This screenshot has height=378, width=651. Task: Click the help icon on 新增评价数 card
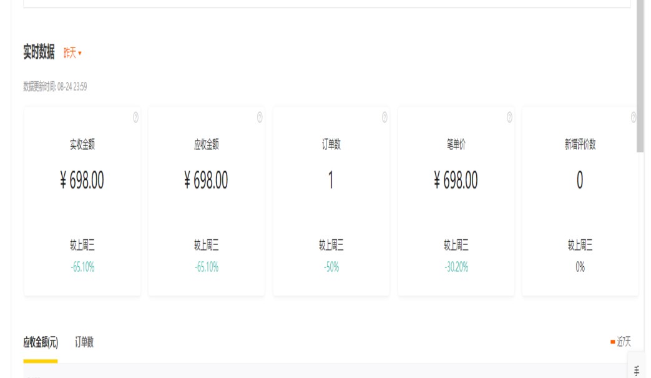(x=633, y=117)
